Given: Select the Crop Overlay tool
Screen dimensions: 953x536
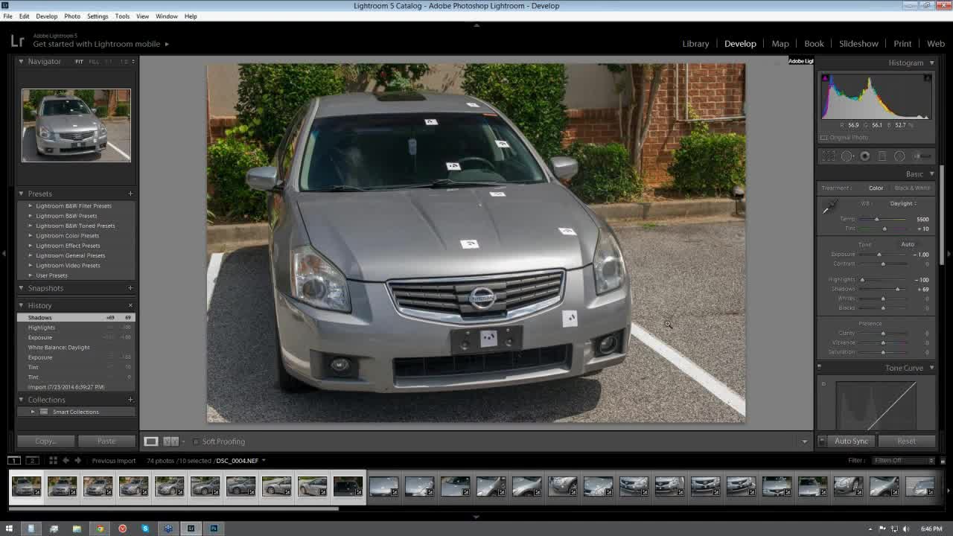Looking at the screenshot, I should tap(829, 156).
